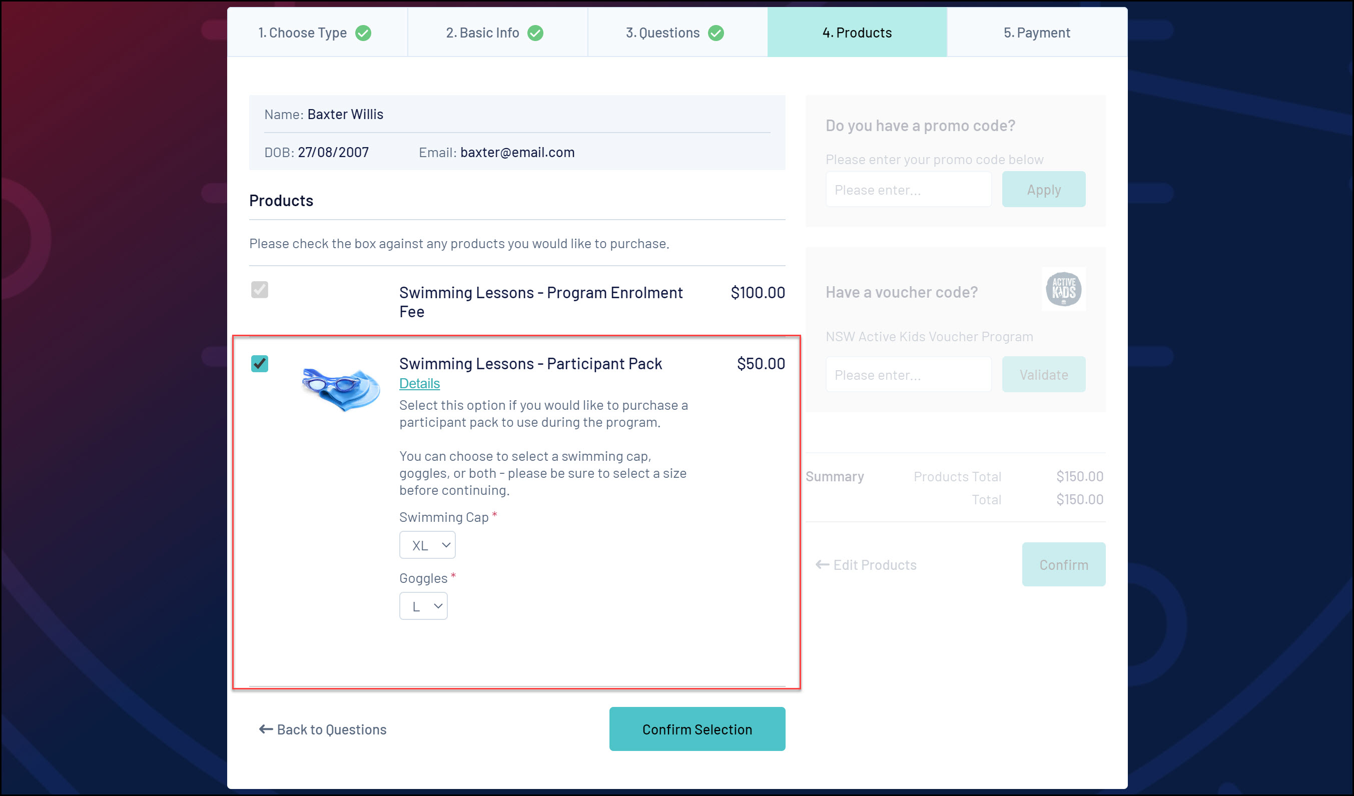Click the green checkmark beside Questions
Viewport: 1354px width, 796px height.
716,33
